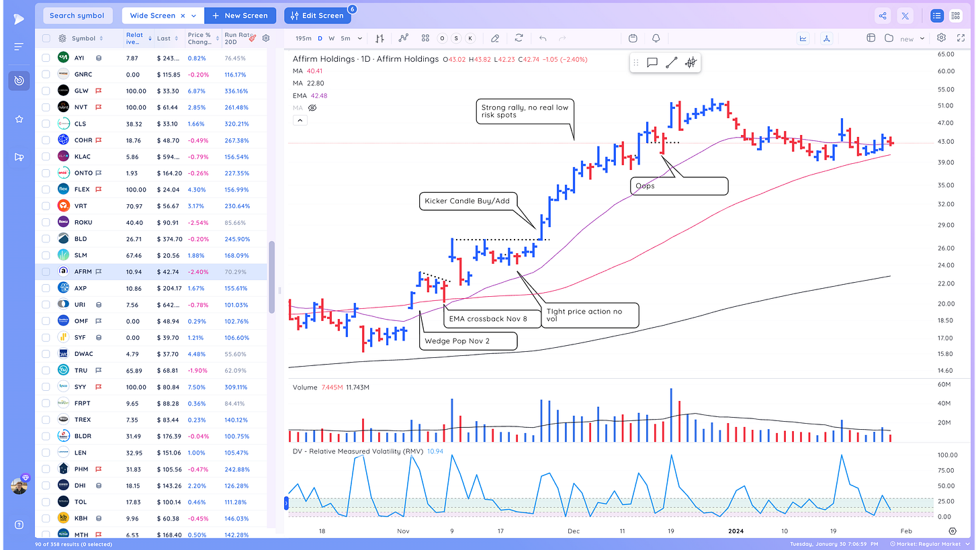Switch to list view icon in top right

click(x=936, y=15)
